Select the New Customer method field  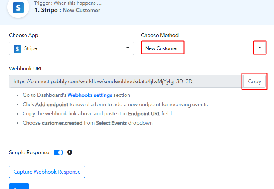[x=204, y=48]
